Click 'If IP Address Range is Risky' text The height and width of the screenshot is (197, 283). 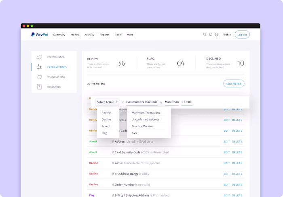click(x=131, y=174)
